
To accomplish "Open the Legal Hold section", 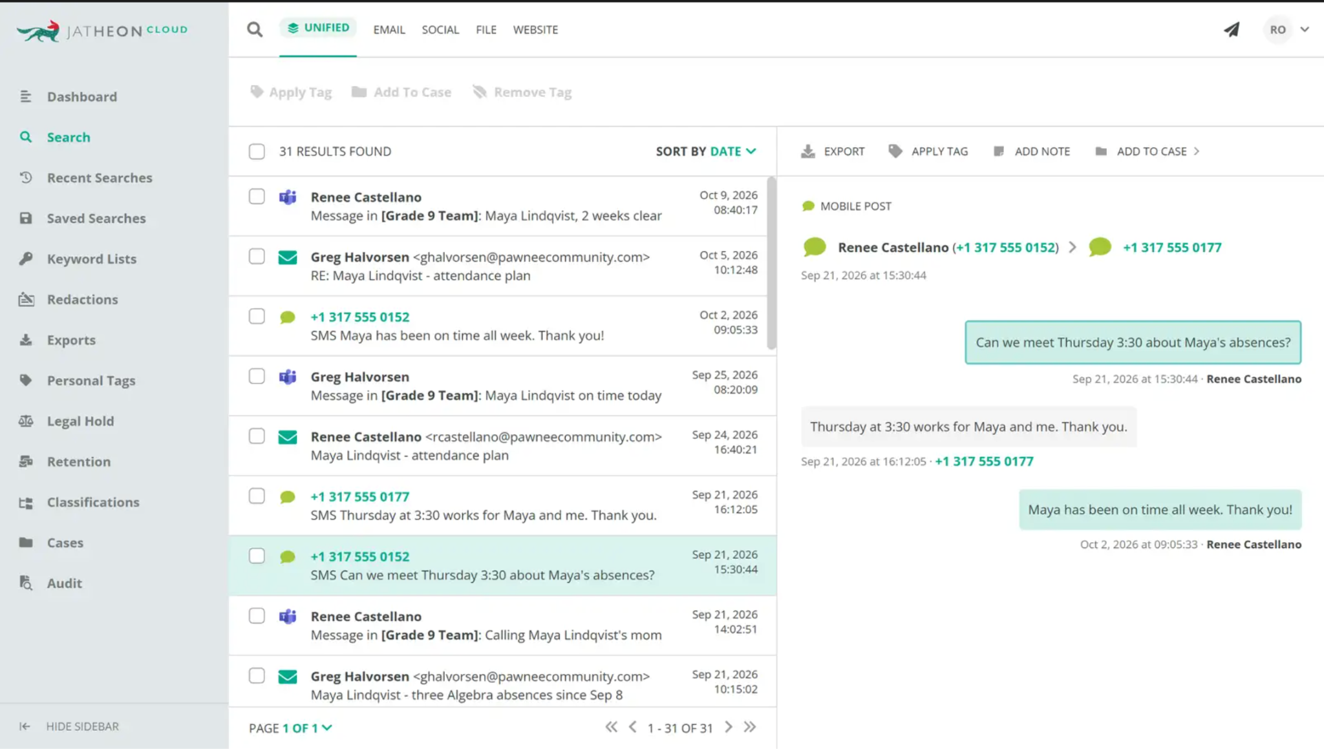I will pos(80,421).
